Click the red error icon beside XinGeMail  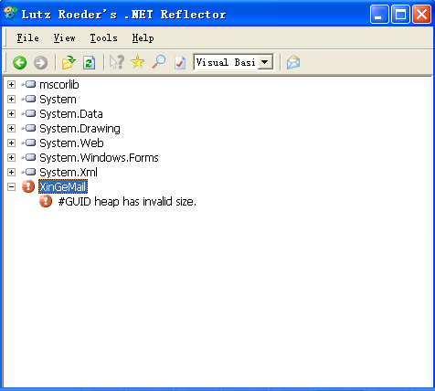click(28, 186)
